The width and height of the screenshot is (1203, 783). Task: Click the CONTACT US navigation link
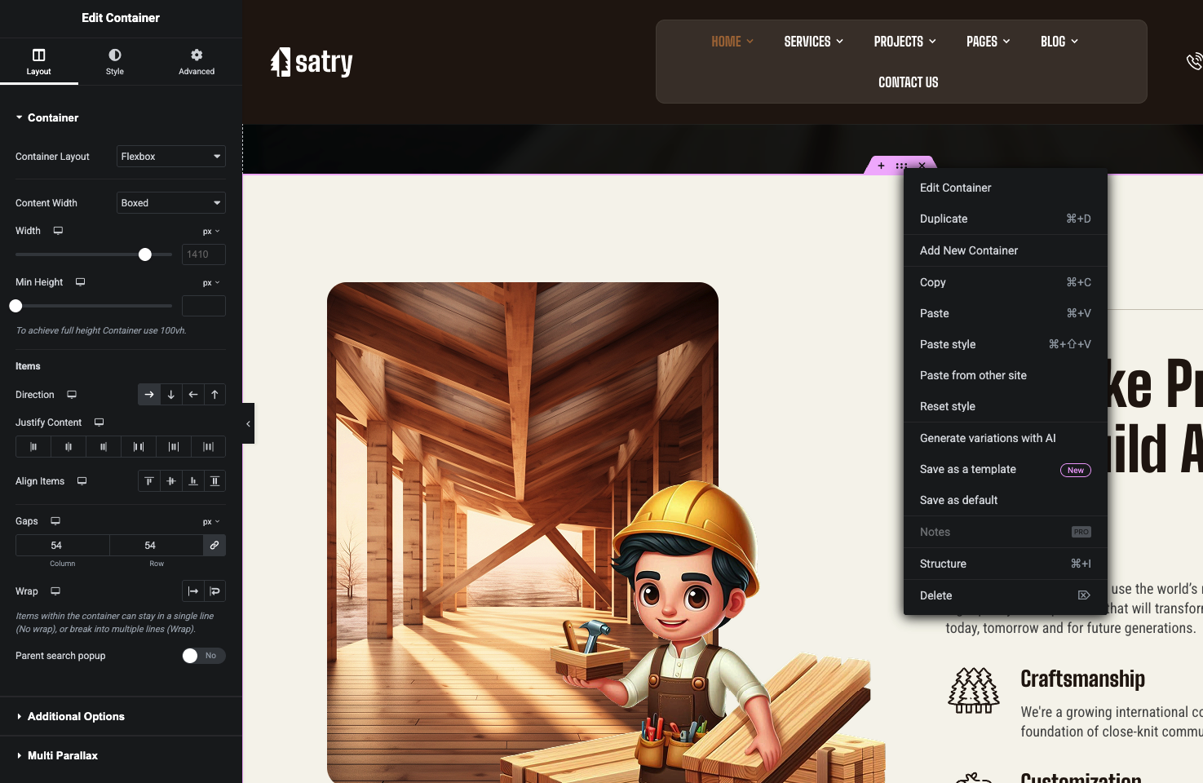[x=908, y=82]
